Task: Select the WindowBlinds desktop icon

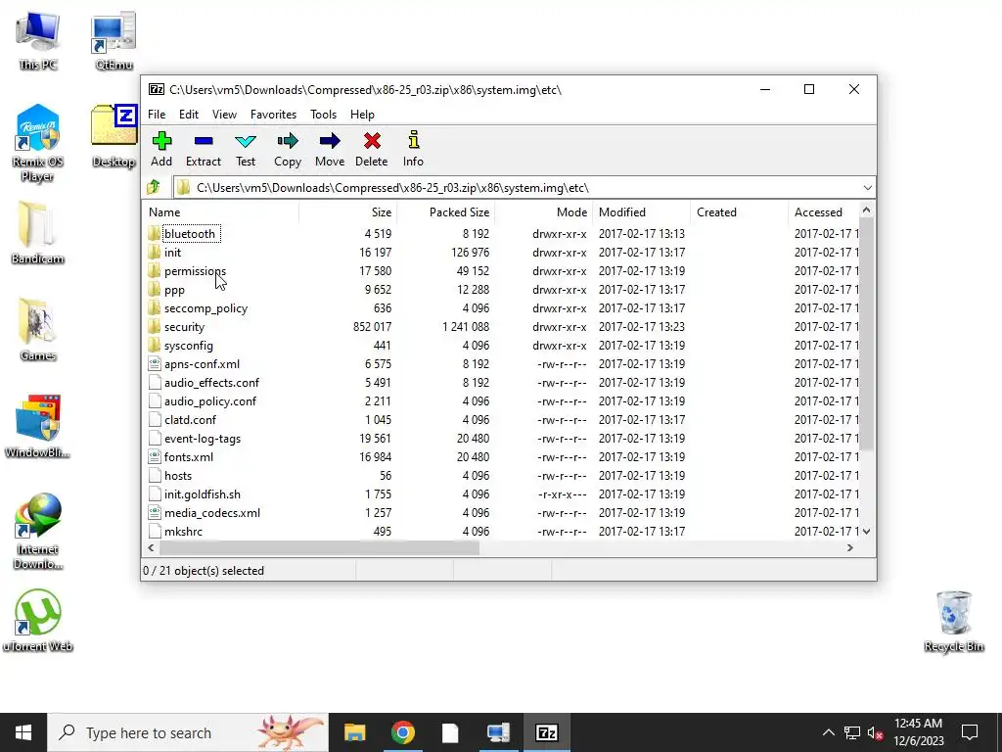Action: click(x=38, y=427)
